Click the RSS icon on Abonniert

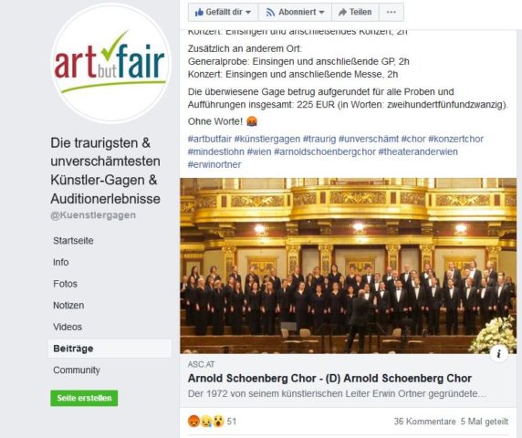pos(270,12)
